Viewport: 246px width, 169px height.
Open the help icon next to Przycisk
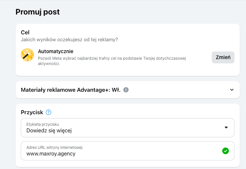click(48, 112)
